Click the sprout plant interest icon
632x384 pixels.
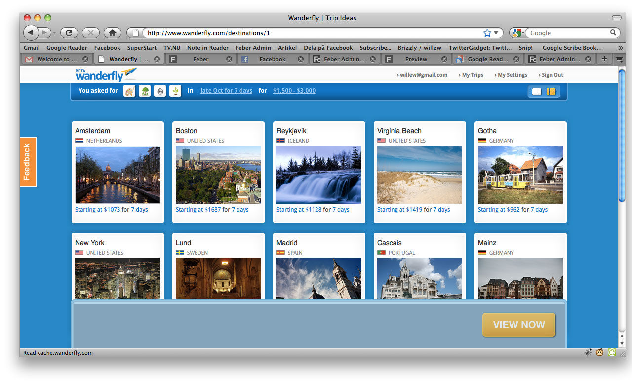175,91
